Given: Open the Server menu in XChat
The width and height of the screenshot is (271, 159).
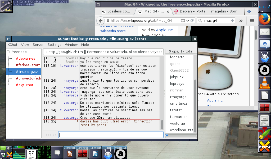Looking at the screenshot, I should point(38,45).
